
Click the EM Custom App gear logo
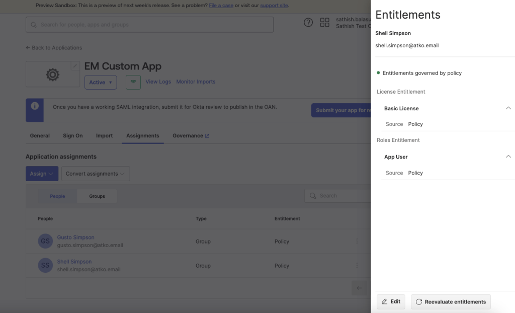pyautogui.click(x=52, y=74)
